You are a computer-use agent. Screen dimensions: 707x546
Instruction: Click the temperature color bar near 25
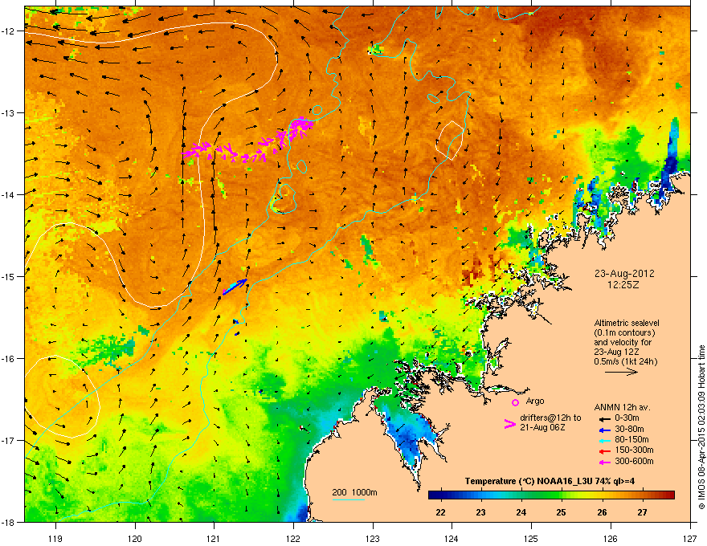[x=562, y=495]
